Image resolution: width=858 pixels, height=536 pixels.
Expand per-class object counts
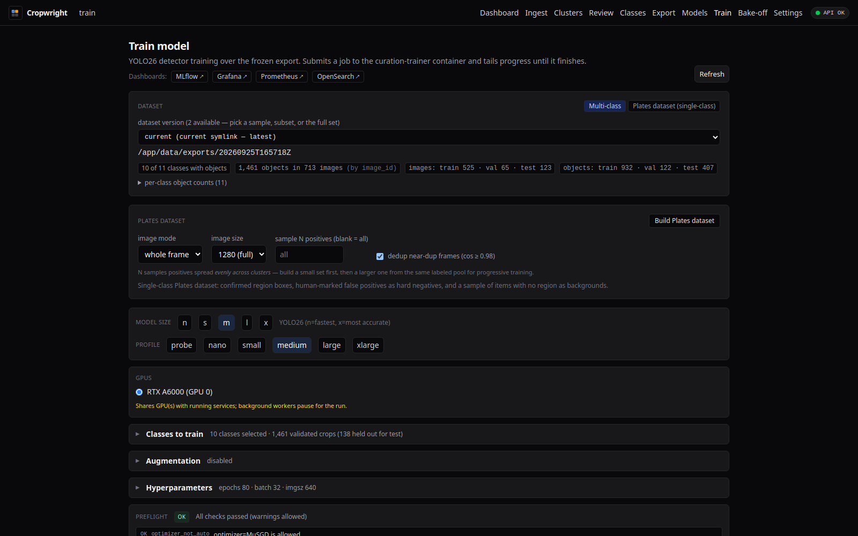tap(182, 183)
